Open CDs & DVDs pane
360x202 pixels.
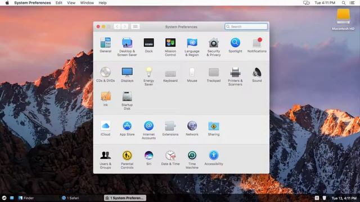pyautogui.click(x=106, y=75)
